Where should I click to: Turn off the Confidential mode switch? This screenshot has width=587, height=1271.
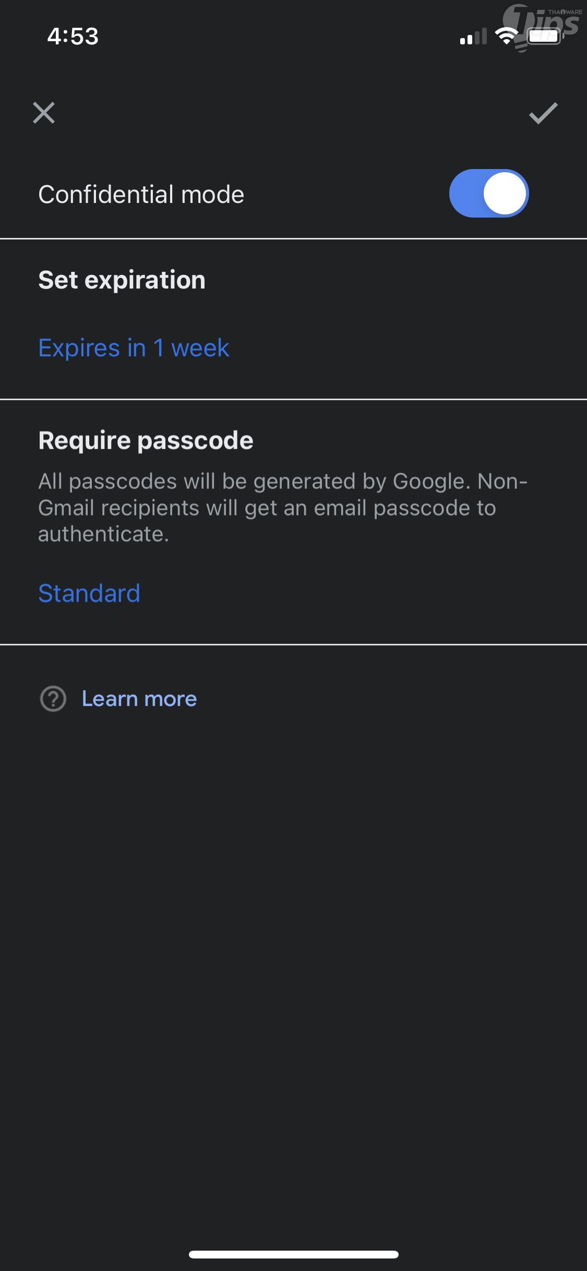tap(489, 194)
